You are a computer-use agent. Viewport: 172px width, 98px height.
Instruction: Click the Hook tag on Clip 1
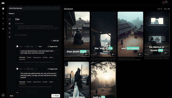pyautogui.click(x=40, y=46)
